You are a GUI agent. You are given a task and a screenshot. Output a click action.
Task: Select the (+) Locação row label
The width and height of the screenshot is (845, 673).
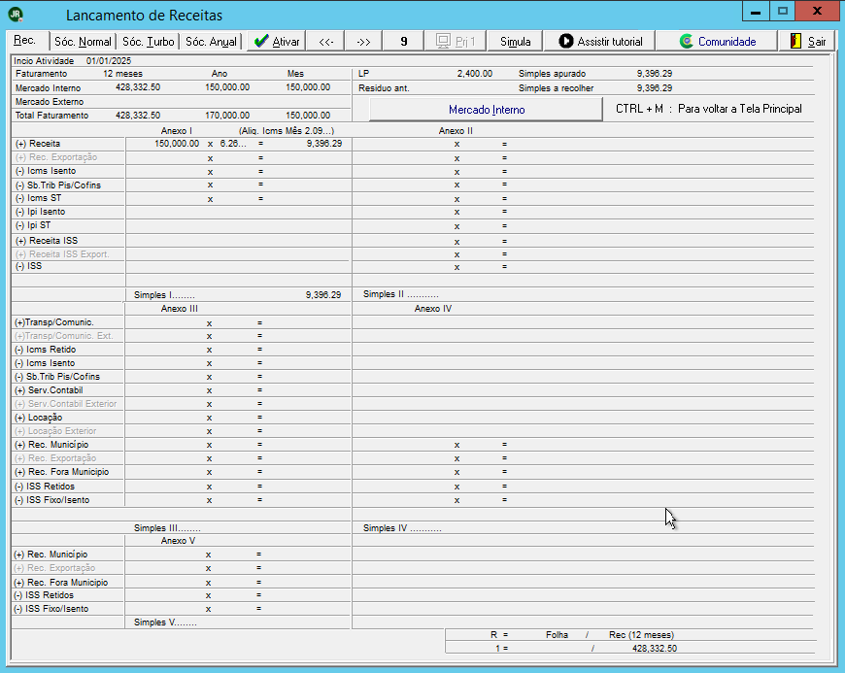point(38,418)
